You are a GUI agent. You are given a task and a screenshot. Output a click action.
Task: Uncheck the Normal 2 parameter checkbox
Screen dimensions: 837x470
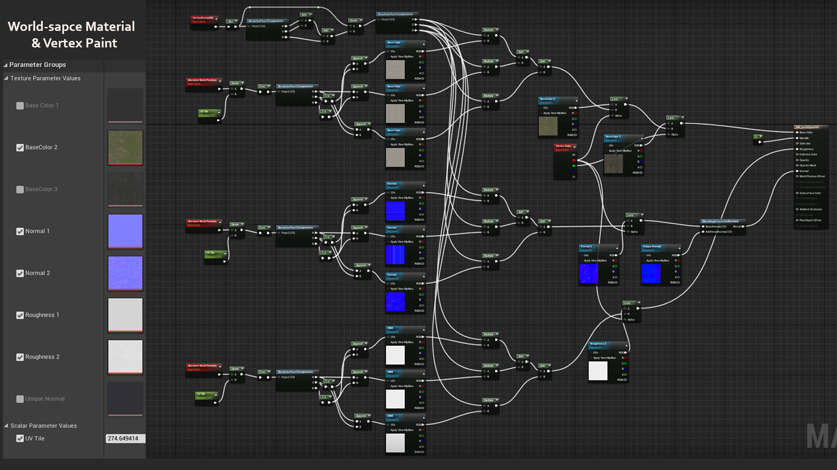pos(20,273)
